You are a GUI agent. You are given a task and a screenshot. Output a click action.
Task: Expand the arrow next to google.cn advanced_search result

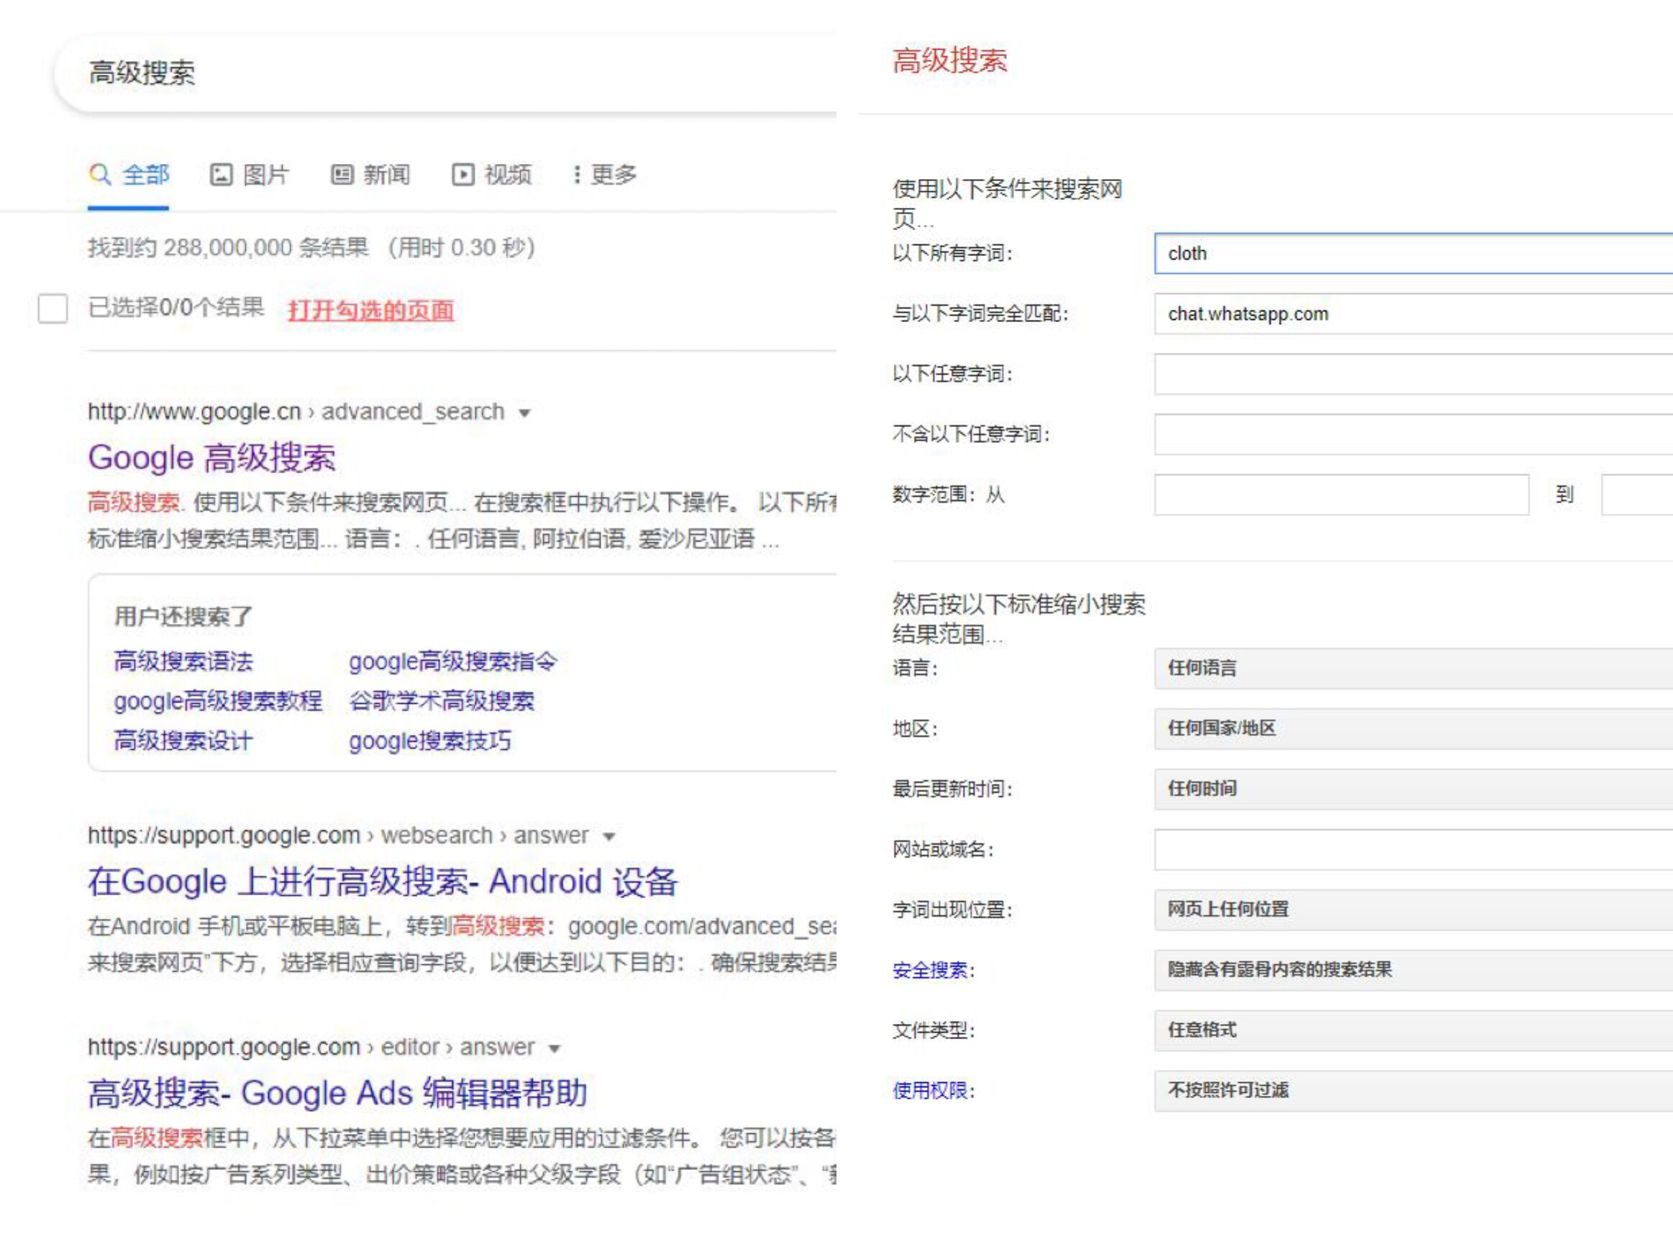pos(524,413)
